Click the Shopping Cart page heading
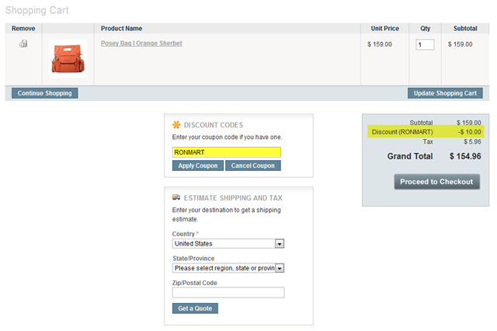Screen dimensions: 497x331 [36, 11]
